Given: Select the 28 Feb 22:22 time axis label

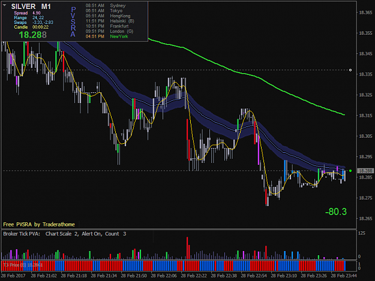Looking at the screenshot, I should click(194, 276).
